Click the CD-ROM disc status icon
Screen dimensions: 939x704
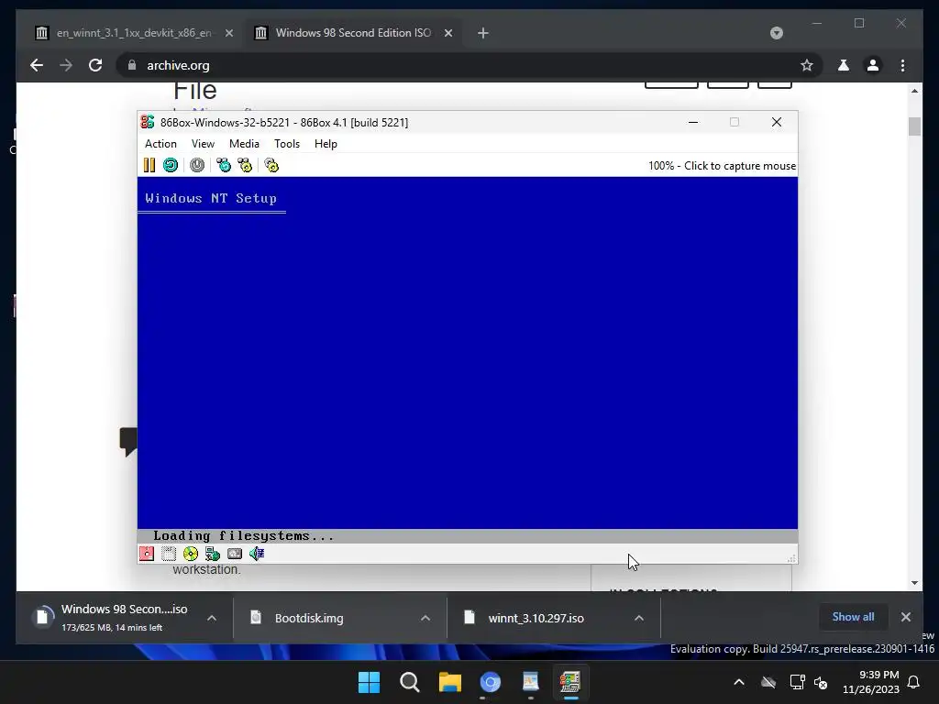click(x=191, y=554)
